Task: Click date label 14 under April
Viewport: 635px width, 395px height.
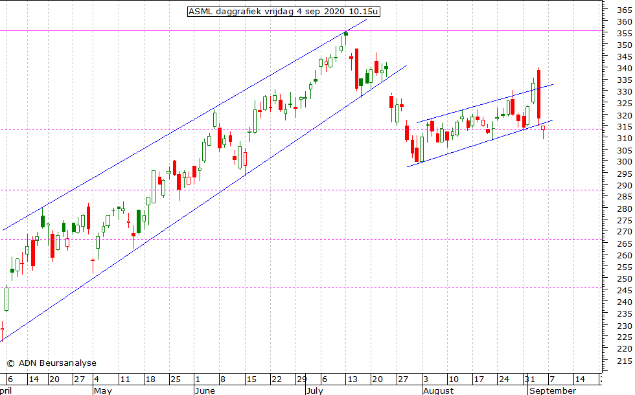Action: pos(34,379)
